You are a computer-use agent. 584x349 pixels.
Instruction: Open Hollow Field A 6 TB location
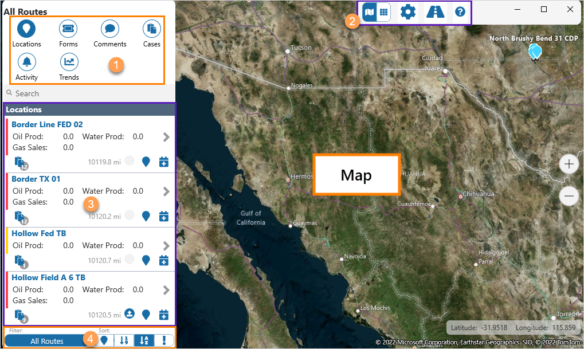(48, 277)
